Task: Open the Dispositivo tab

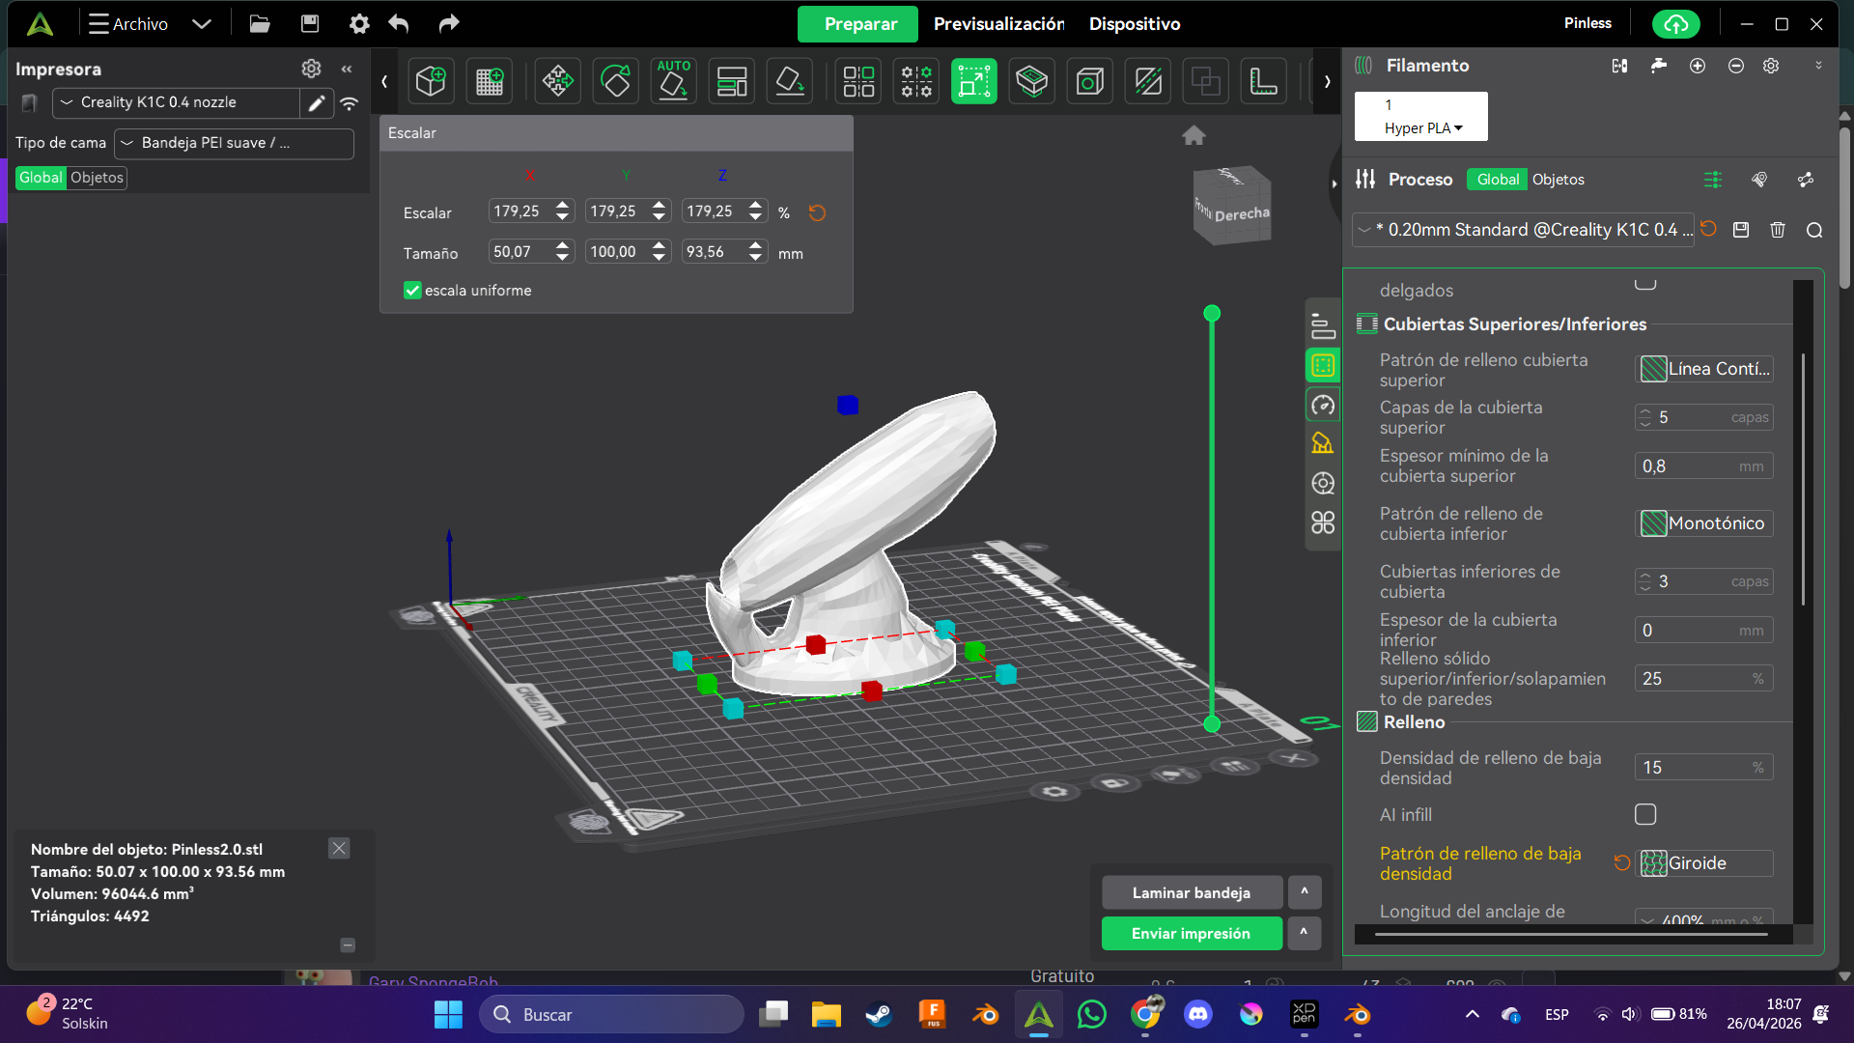Action: [x=1135, y=24]
